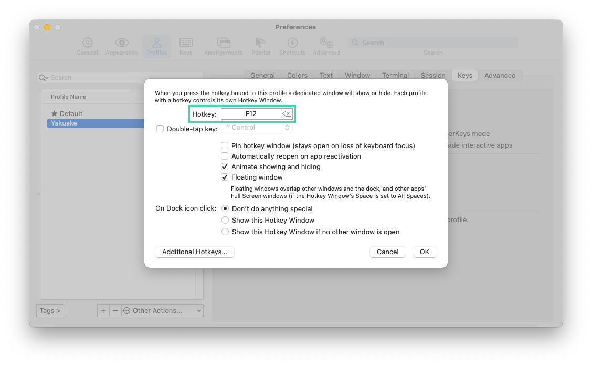Screen dimensions: 592x366
Task: Uncheck Floating window checkbox
Action: pyautogui.click(x=225, y=177)
